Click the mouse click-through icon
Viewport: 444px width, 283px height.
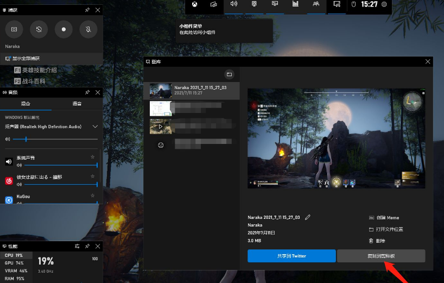pos(353,4)
